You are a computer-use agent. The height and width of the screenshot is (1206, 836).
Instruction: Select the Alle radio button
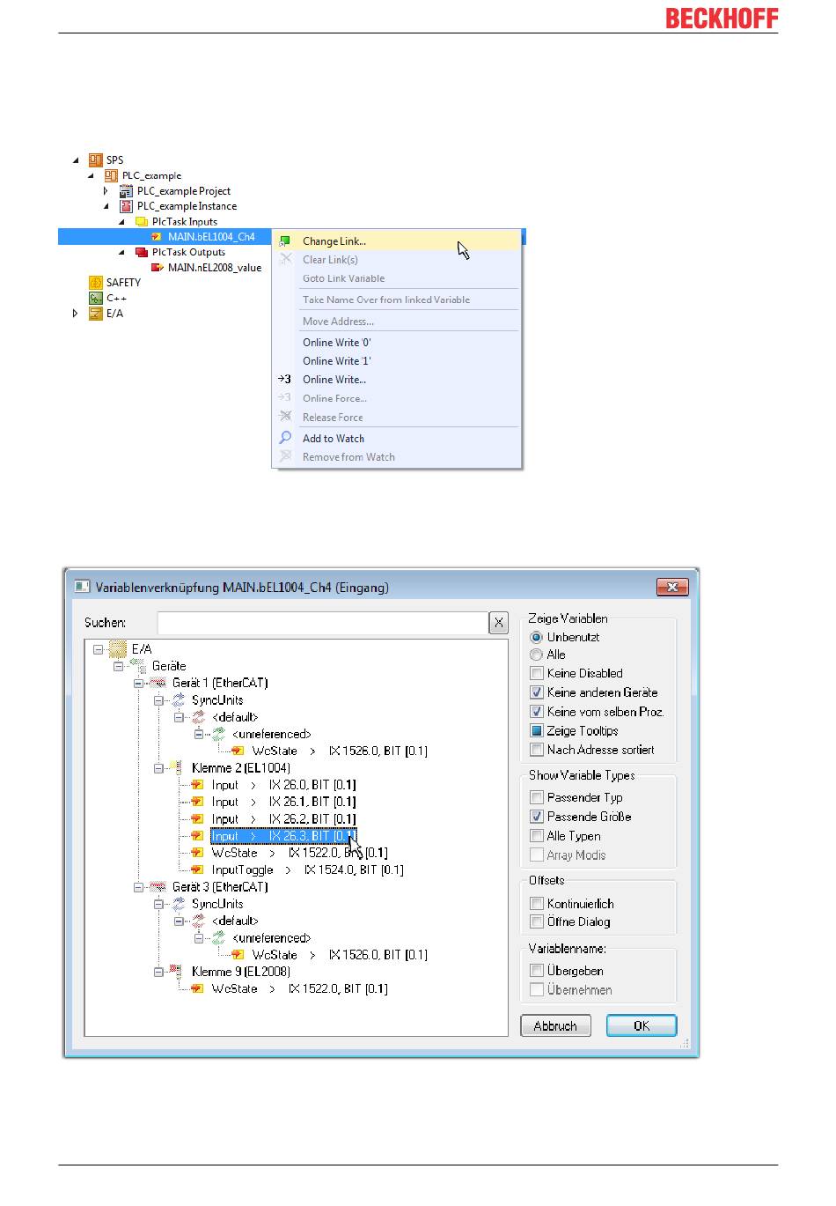pos(536,655)
